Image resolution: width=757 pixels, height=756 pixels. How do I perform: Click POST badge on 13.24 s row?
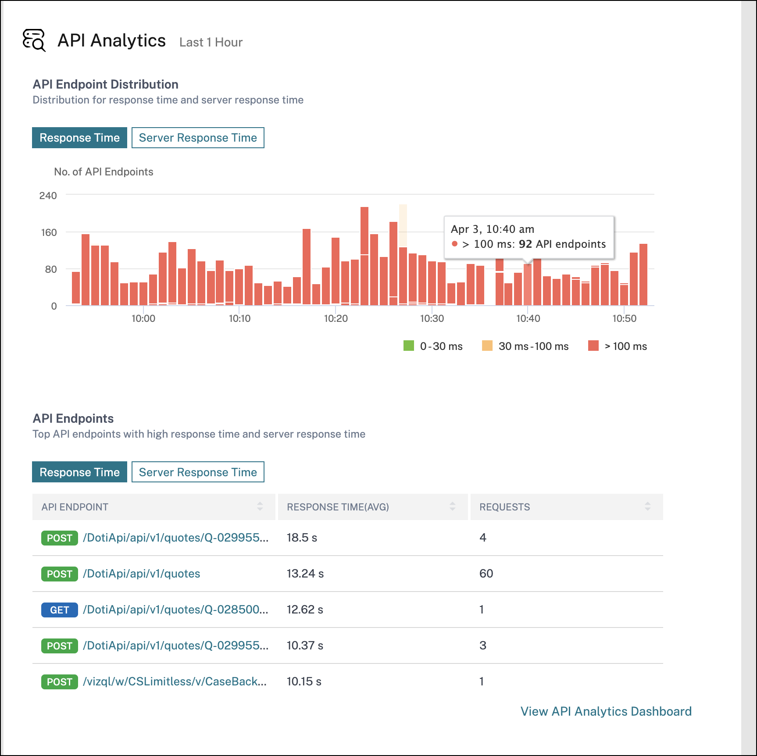click(x=60, y=574)
